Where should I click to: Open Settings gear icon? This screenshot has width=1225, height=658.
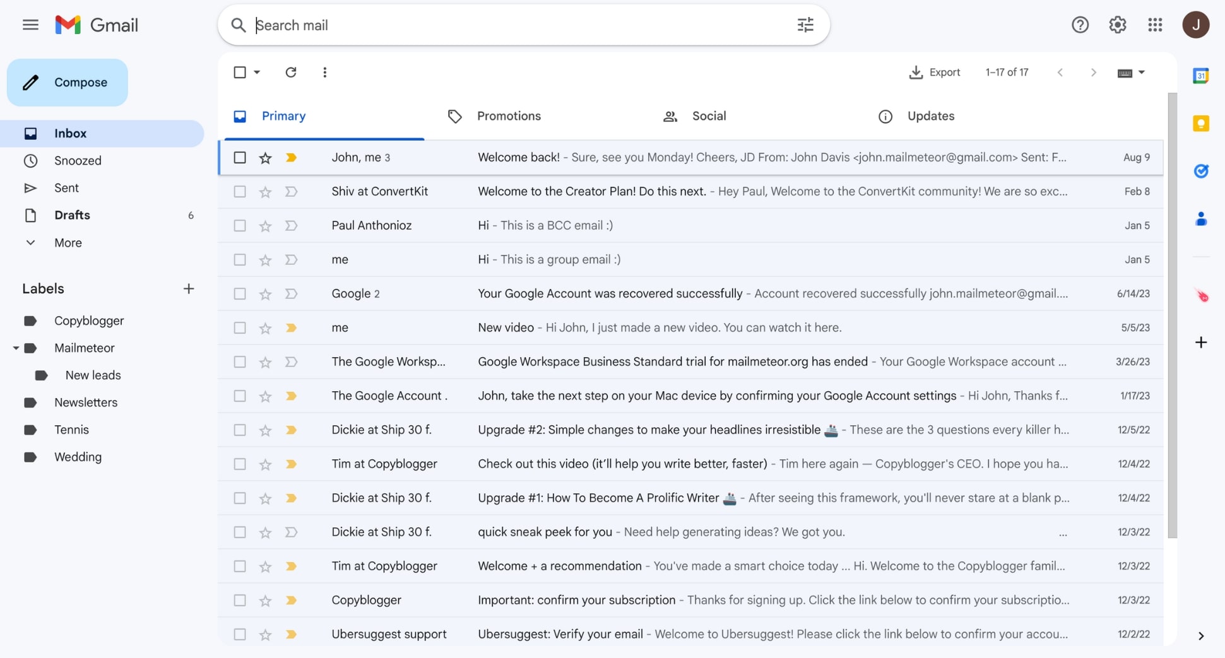click(1117, 25)
